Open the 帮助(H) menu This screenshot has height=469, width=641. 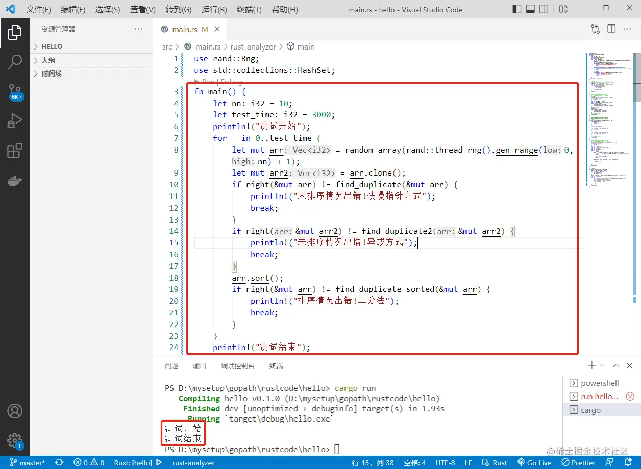coord(285,10)
